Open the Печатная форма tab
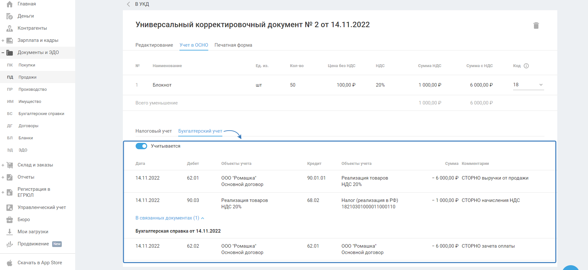 tap(233, 45)
